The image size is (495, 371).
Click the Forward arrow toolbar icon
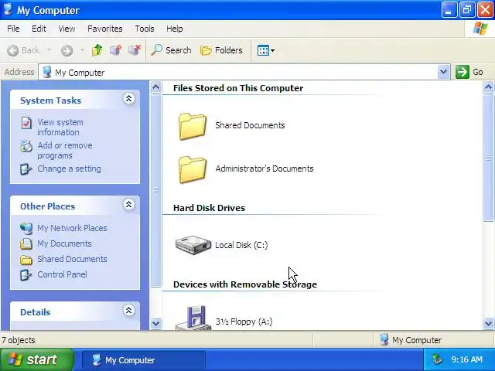[x=67, y=50]
